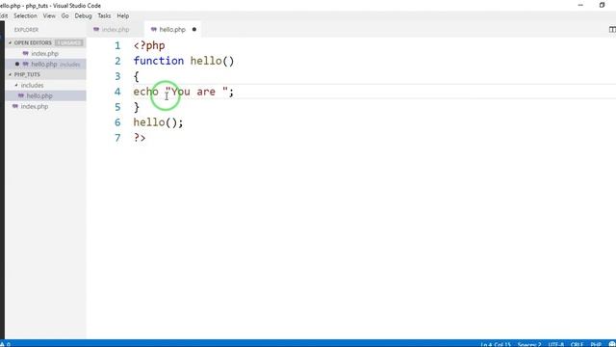Click the EXPLORER panel title

(x=26, y=30)
